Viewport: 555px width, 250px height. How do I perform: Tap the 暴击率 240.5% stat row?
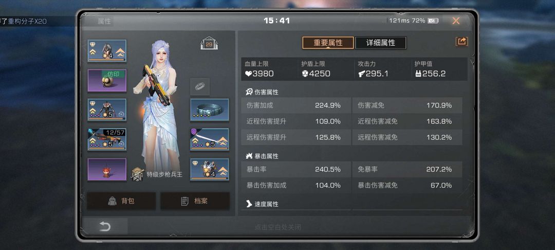pyautogui.click(x=296, y=170)
